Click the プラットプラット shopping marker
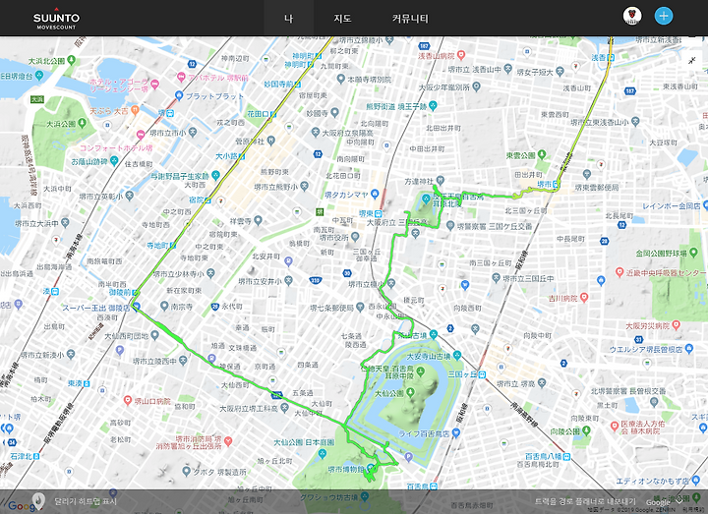The height and width of the screenshot is (514, 708). pyautogui.click(x=179, y=95)
